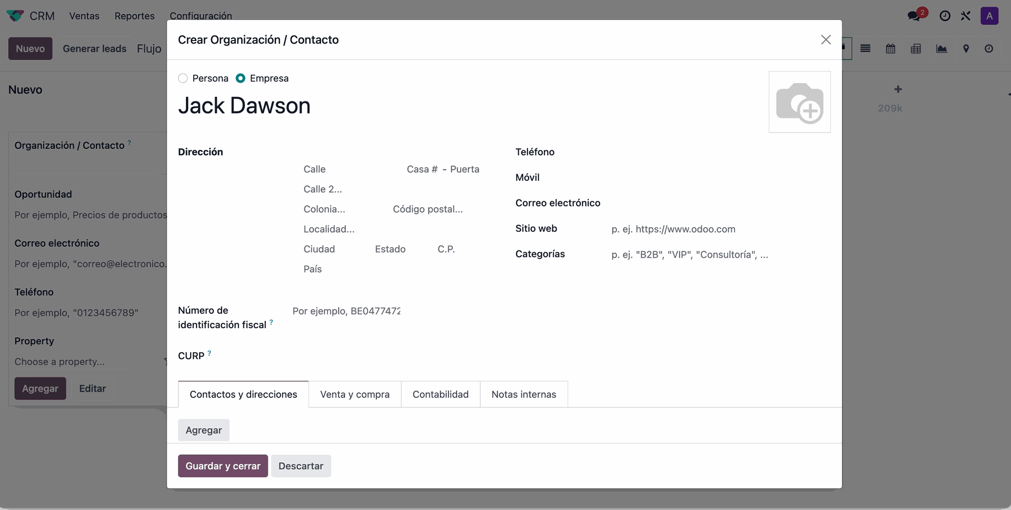The image size is (1011, 510).
Task: Open the conversations chat icon with badge
Action: pyautogui.click(x=914, y=16)
